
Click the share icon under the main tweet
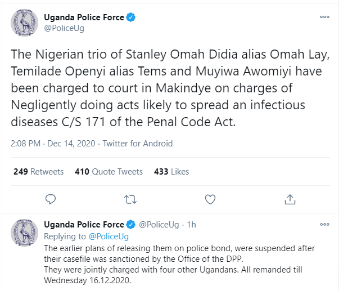290,199
